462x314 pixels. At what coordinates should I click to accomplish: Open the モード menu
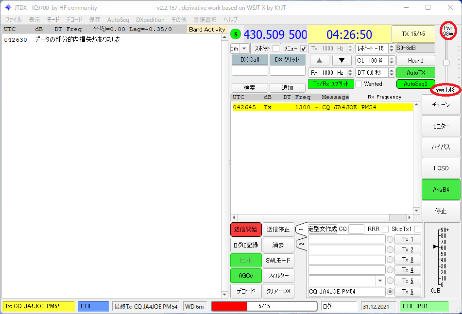(x=53, y=20)
